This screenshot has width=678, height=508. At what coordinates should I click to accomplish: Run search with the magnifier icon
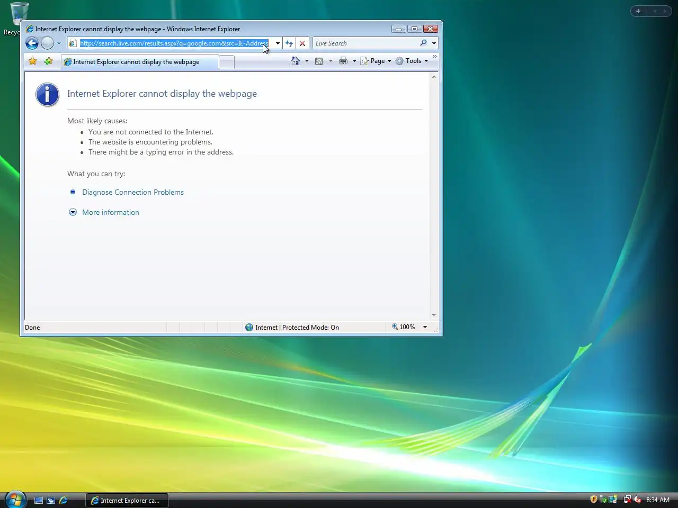coord(424,43)
